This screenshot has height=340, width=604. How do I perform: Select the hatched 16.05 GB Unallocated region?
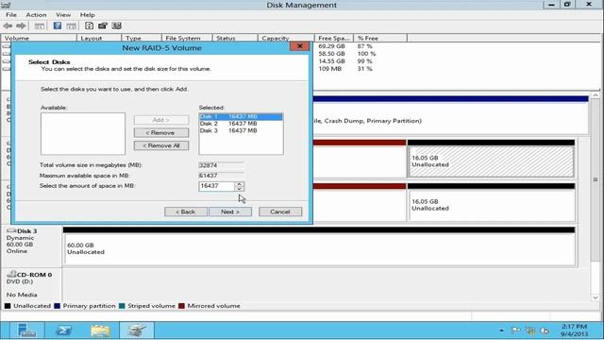[x=491, y=161]
